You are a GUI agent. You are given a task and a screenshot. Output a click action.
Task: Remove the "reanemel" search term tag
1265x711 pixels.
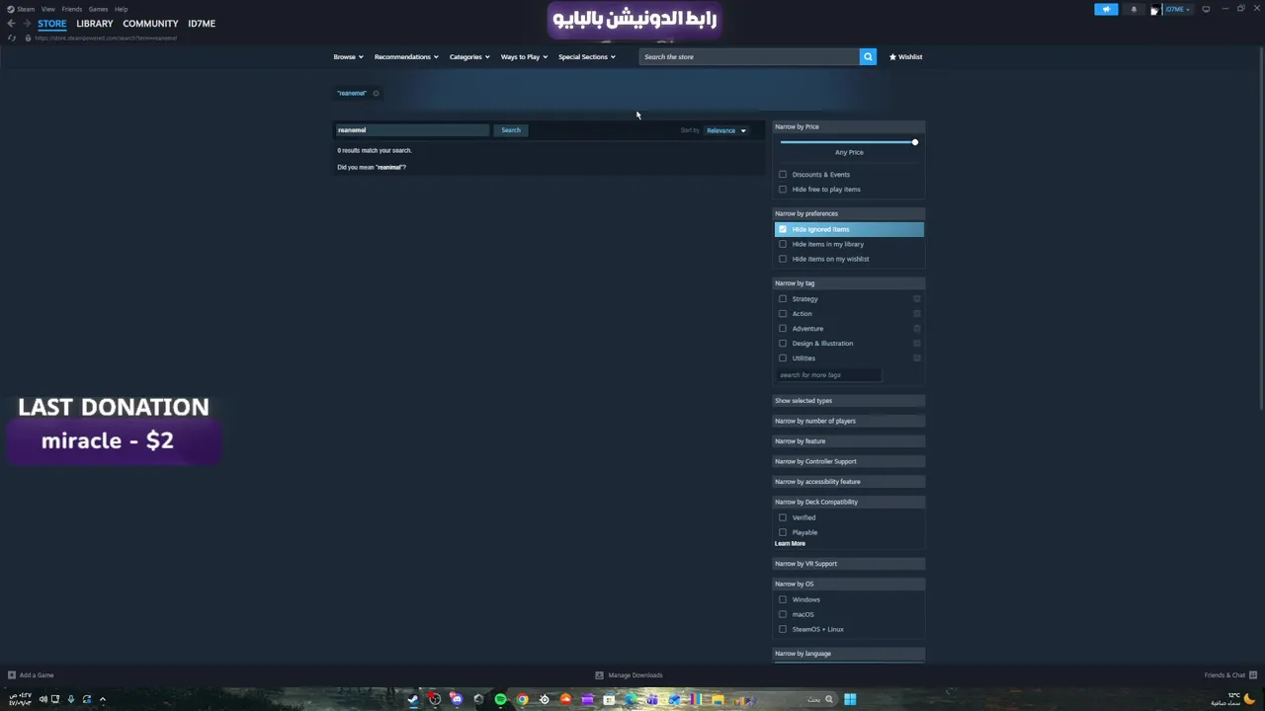376,93
